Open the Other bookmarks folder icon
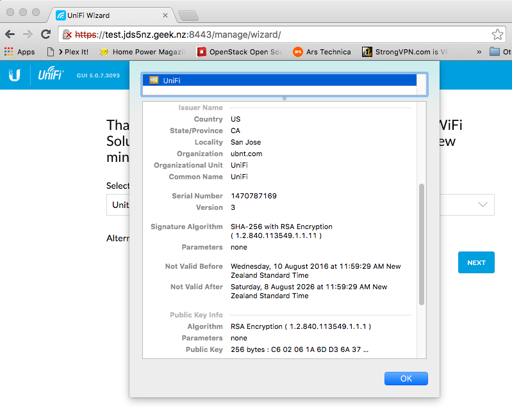 [x=494, y=52]
